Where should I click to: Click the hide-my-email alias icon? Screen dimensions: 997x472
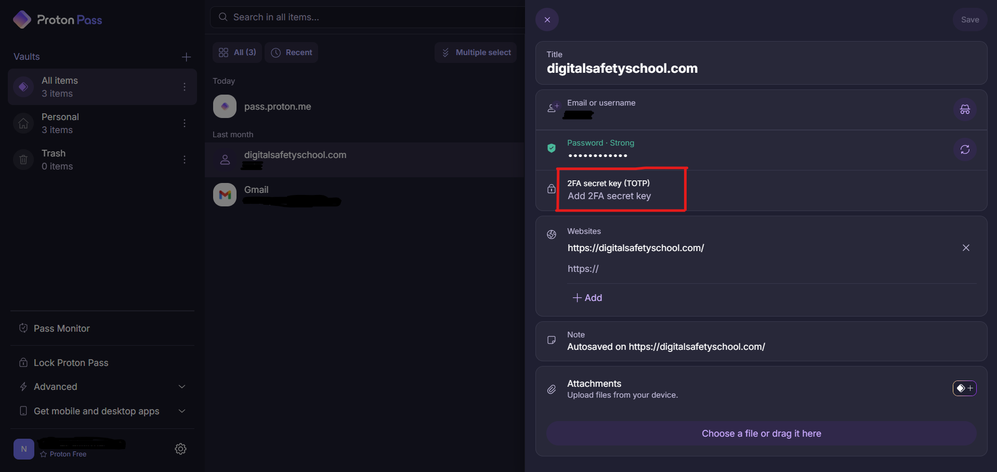click(x=965, y=110)
